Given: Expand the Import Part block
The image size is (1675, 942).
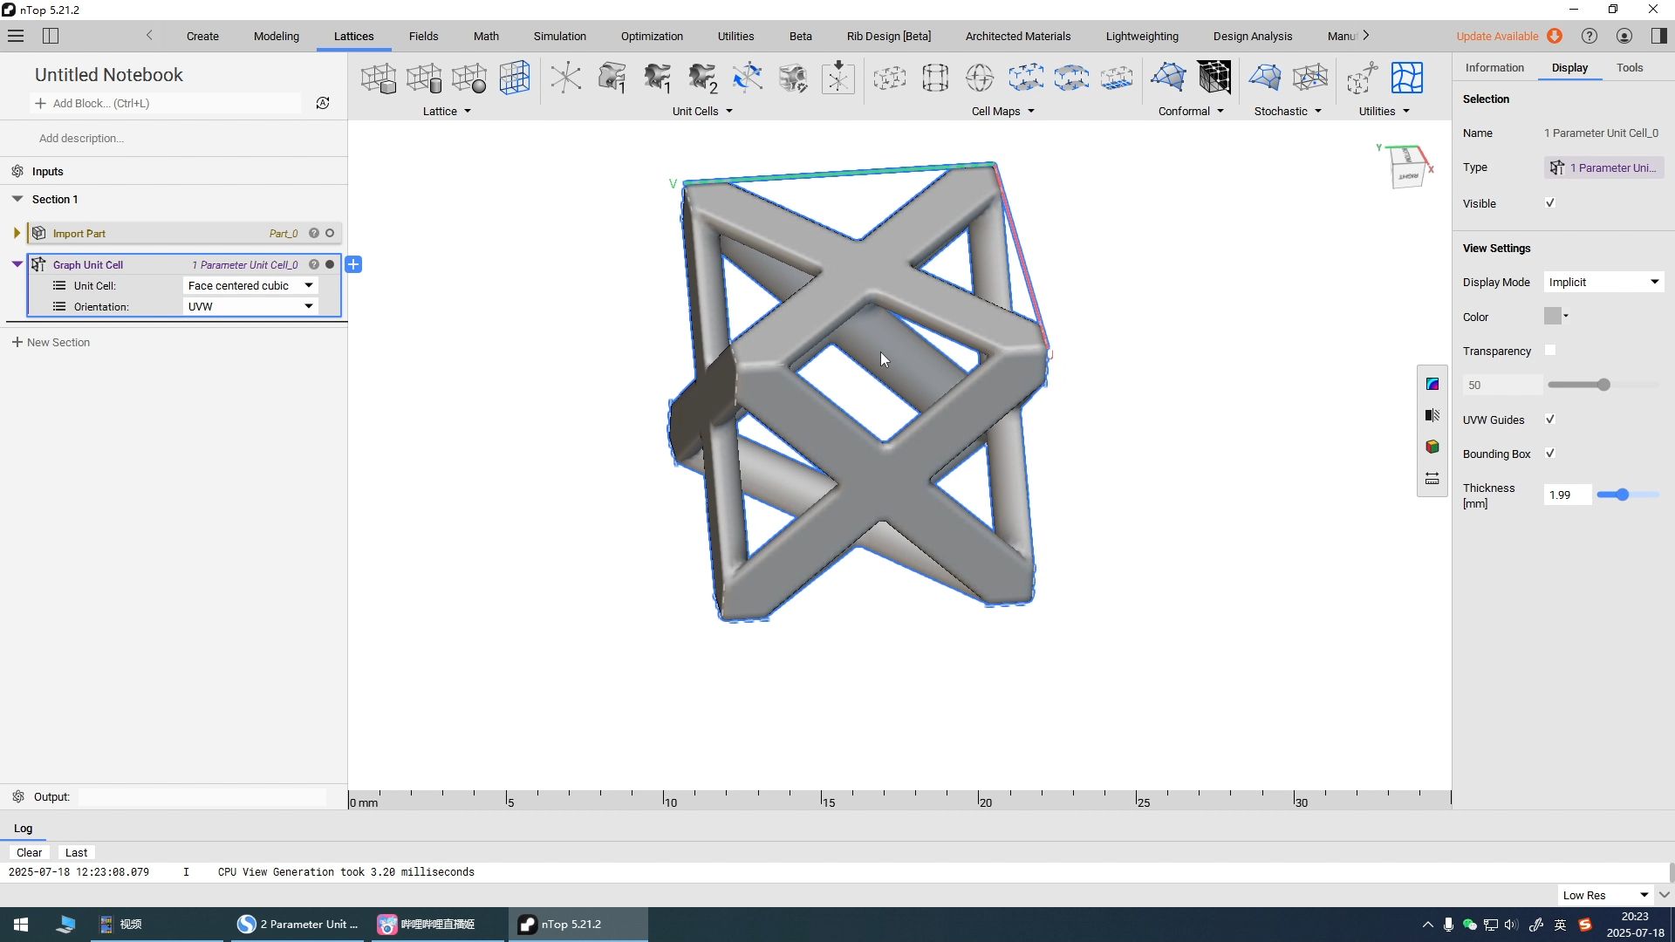Looking at the screenshot, I should click(17, 233).
